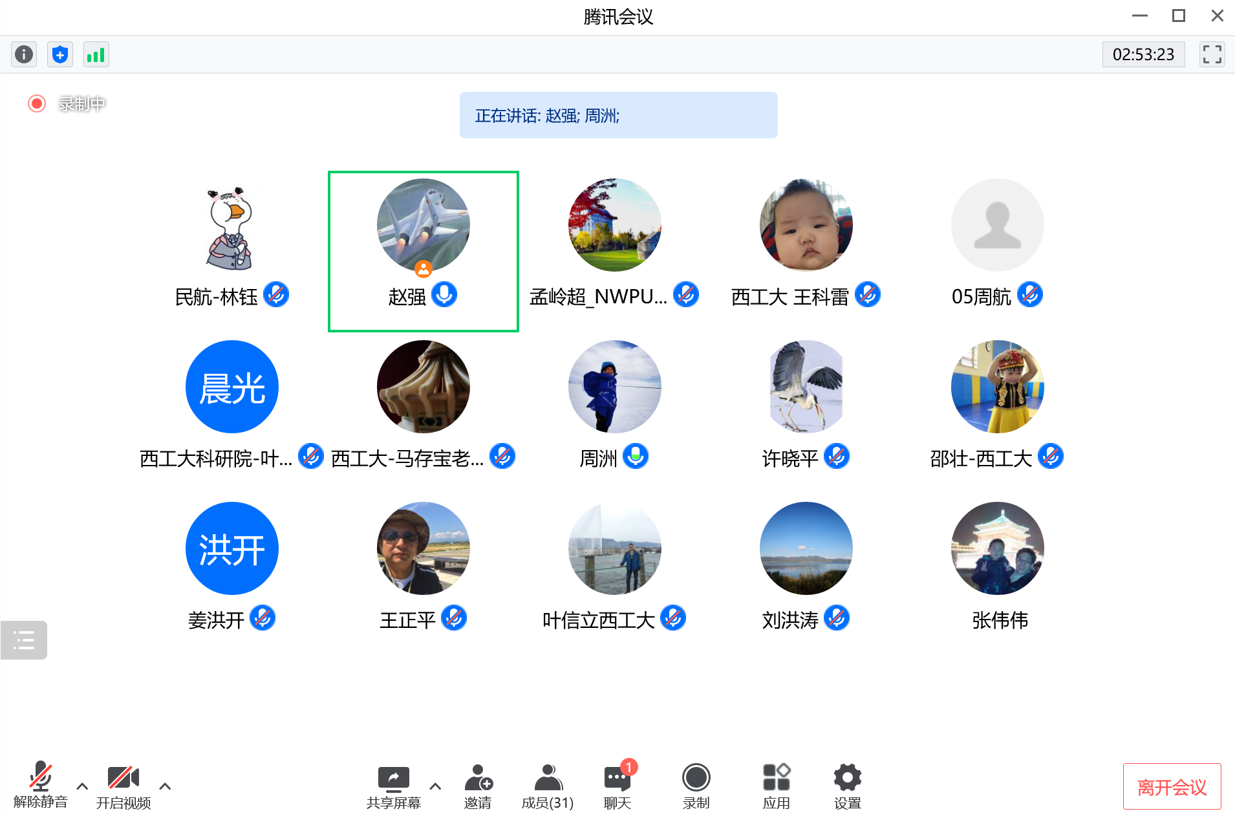The width and height of the screenshot is (1235, 820).
Task: Click muted mic icon beside 姜洪开
Action: (263, 618)
